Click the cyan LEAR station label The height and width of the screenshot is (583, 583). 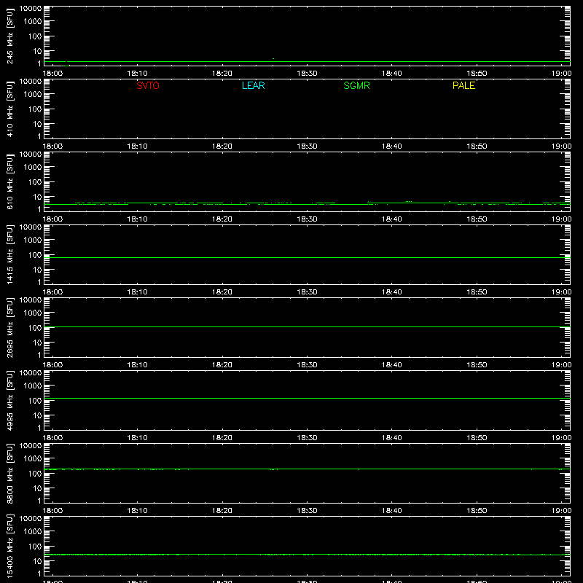coord(253,85)
